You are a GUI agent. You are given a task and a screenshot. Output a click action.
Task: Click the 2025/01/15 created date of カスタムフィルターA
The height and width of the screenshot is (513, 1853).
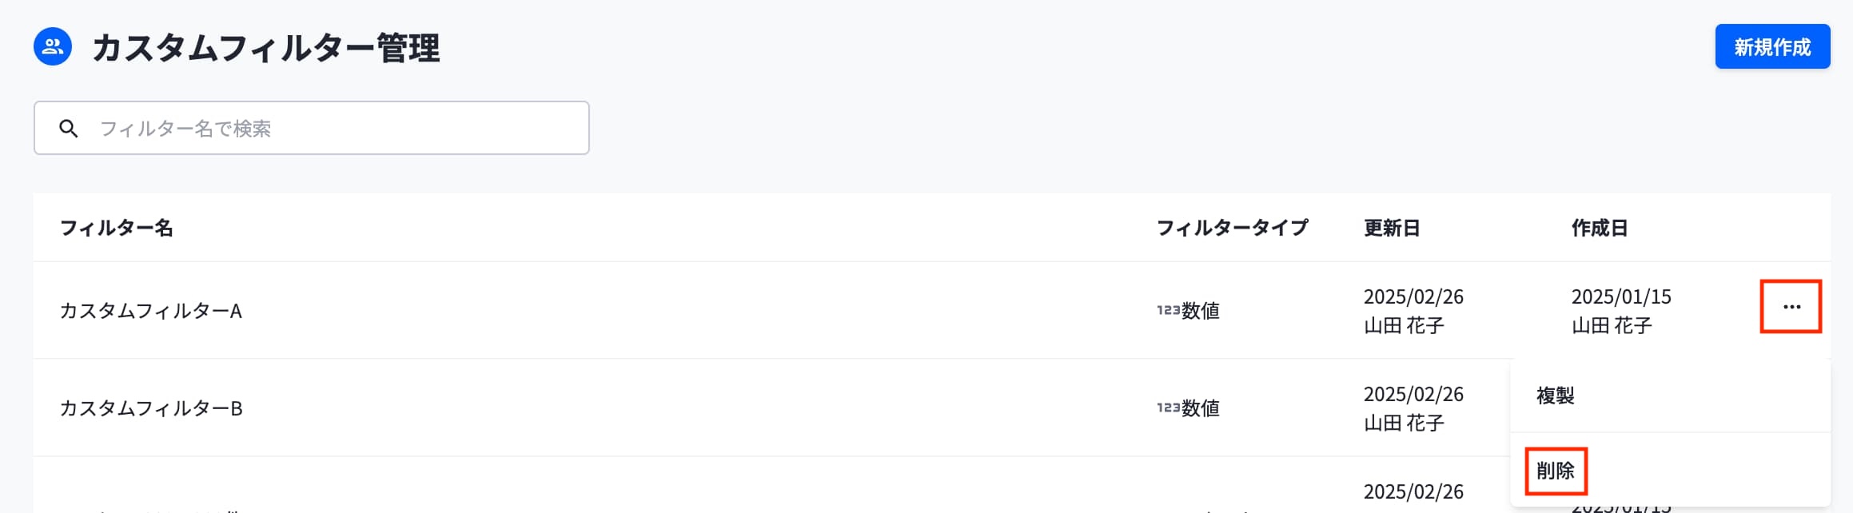coord(1621,297)
